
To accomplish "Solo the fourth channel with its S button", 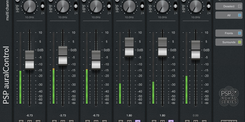I will (x=121, y=121).
